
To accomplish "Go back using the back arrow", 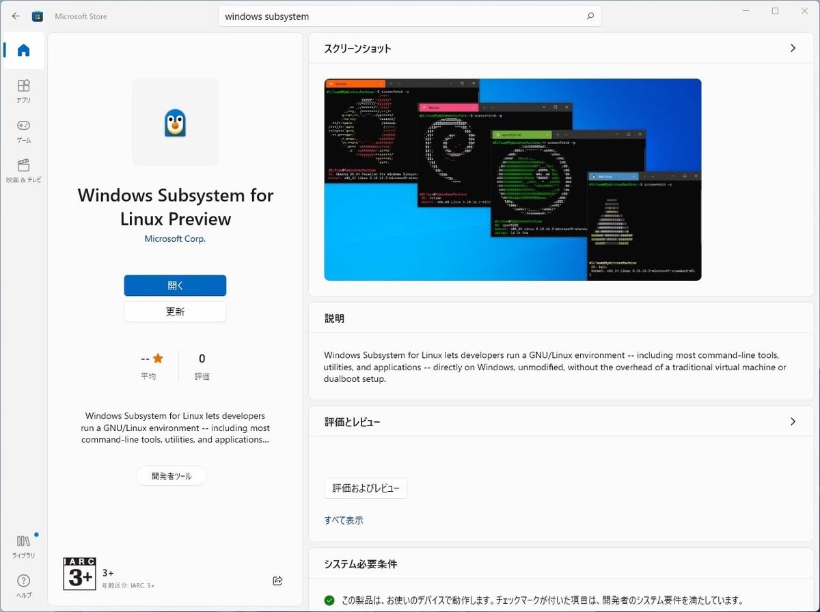I will (x=16, y=16).
